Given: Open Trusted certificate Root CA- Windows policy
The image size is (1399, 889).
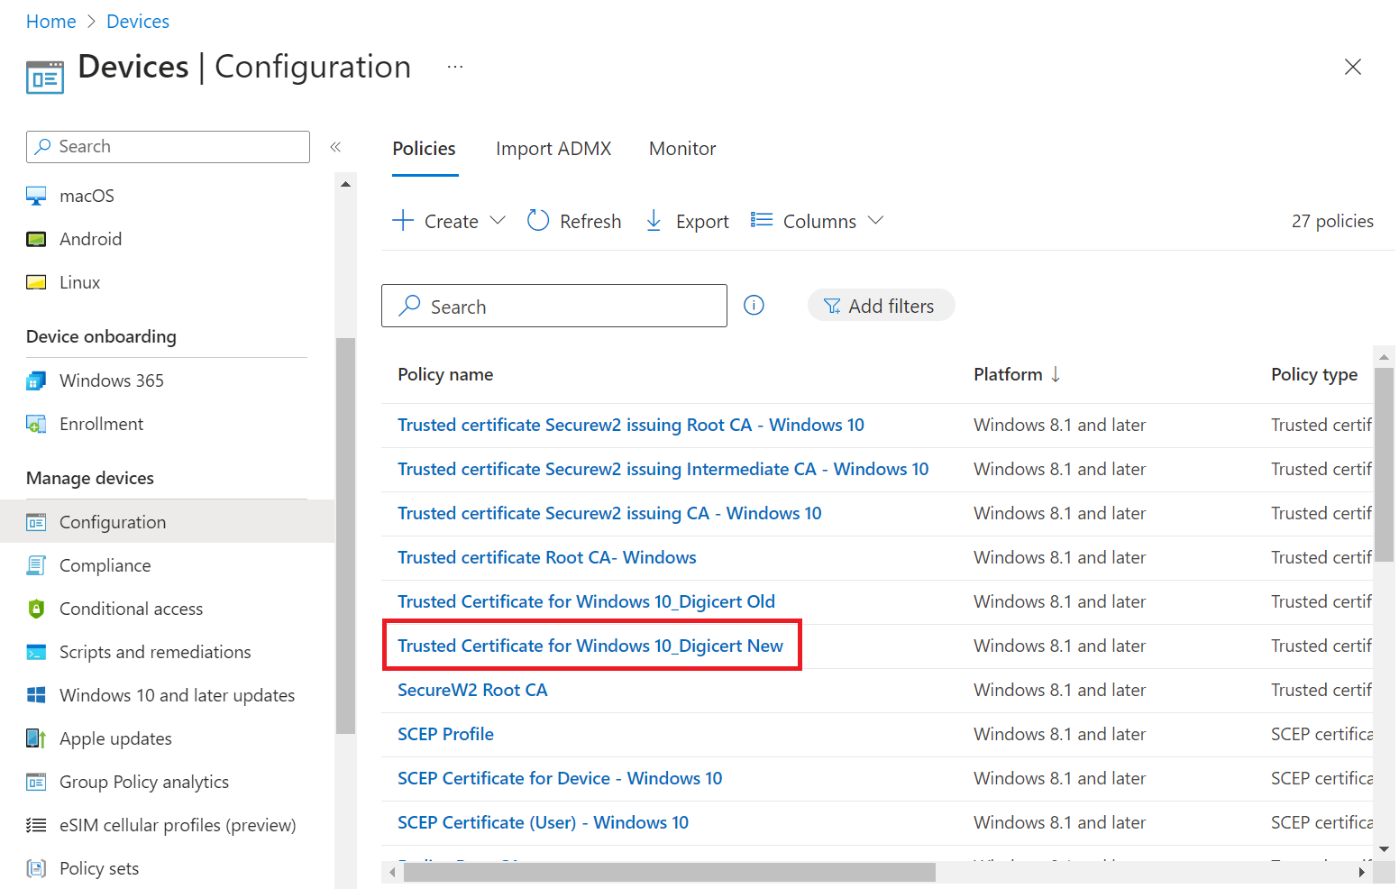Looking at the screenshot, I should [547, 557].
